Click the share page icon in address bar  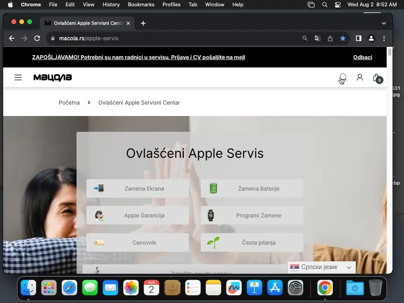(330, 38)
